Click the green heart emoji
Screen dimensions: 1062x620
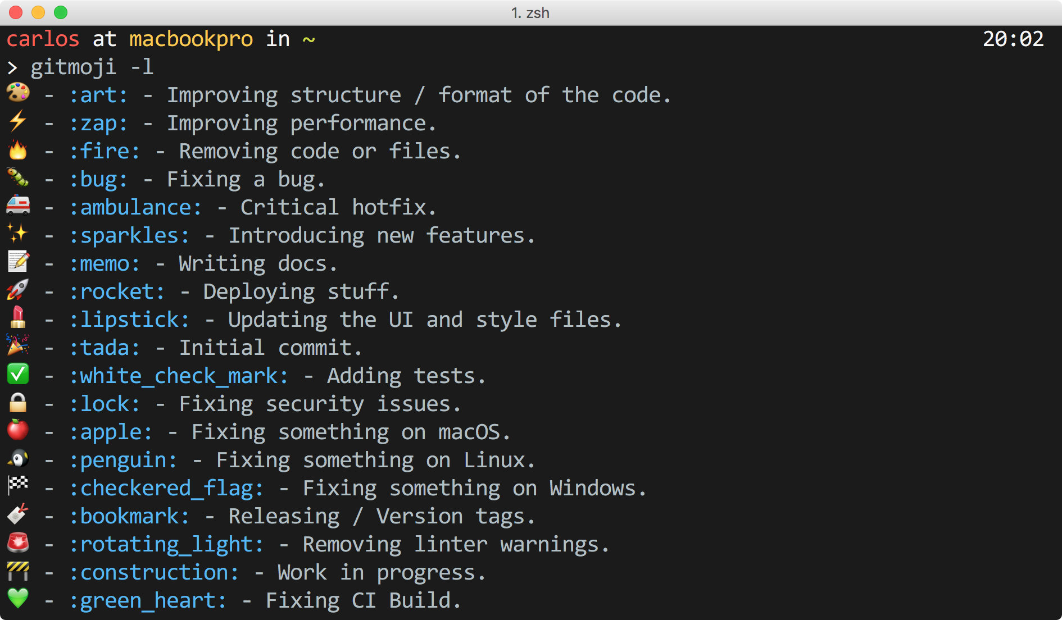[x=18, y=599]
